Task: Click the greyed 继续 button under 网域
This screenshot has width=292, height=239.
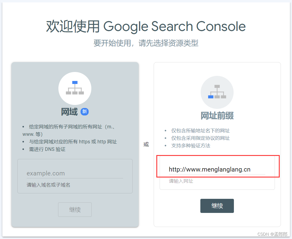Action: [75, 210]
